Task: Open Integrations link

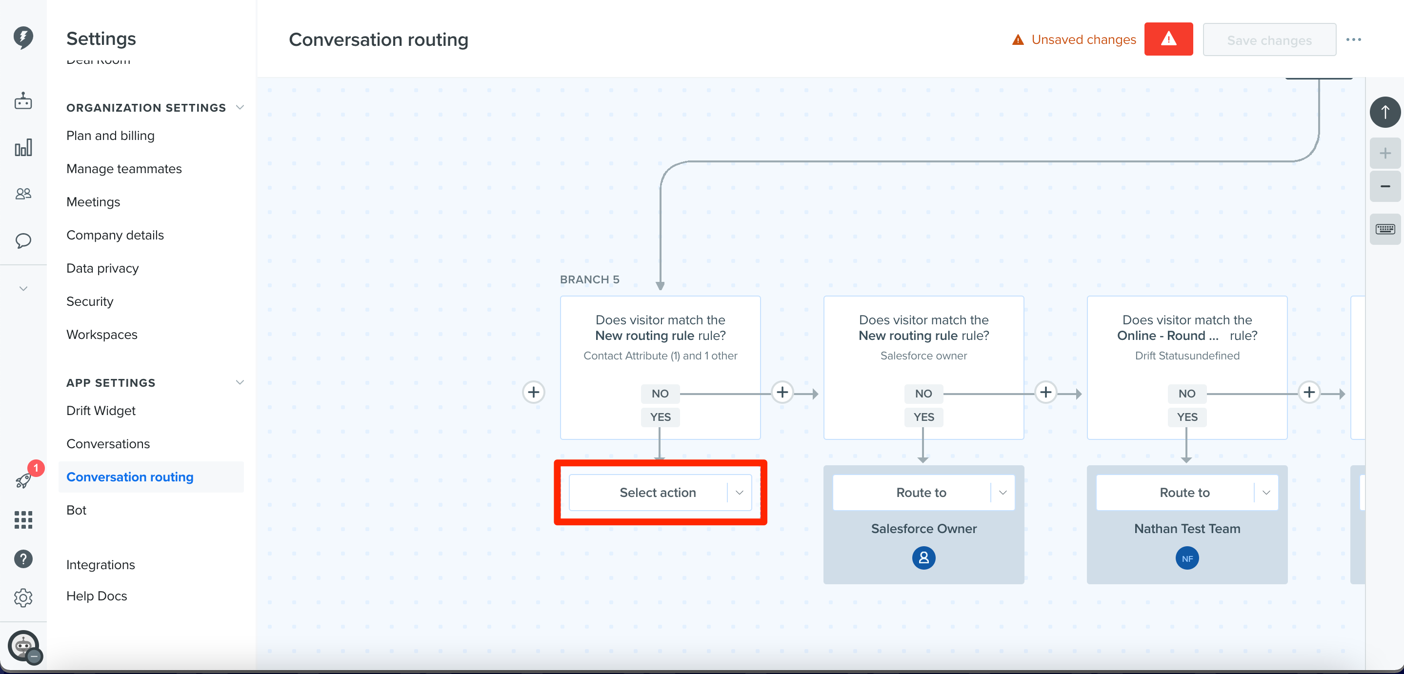Action: [x=100, y=565]
